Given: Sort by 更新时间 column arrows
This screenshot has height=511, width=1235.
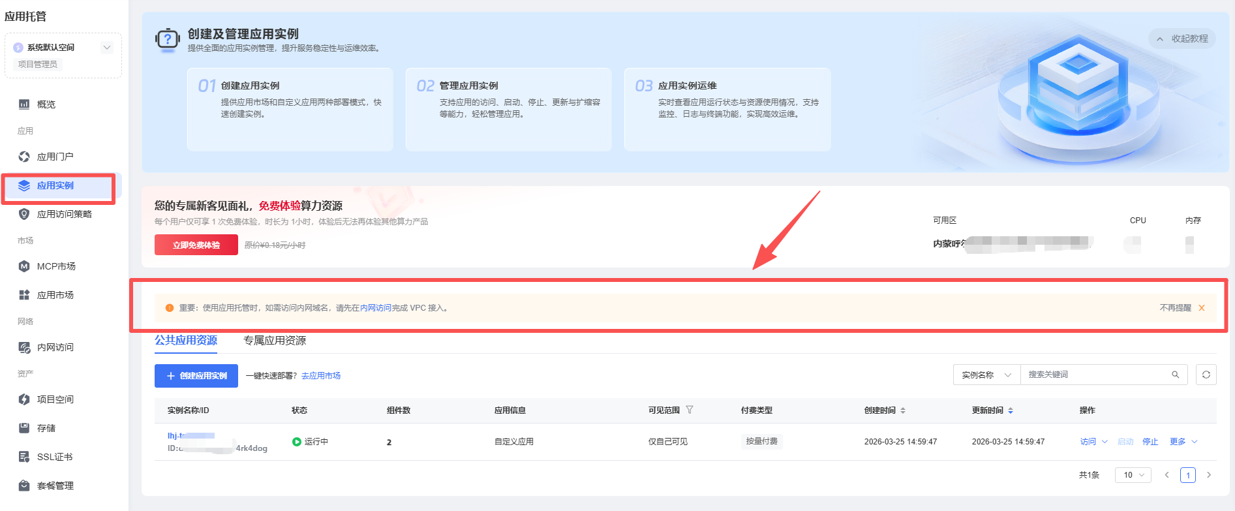Looking at the screenshot, I should 1011,410.
